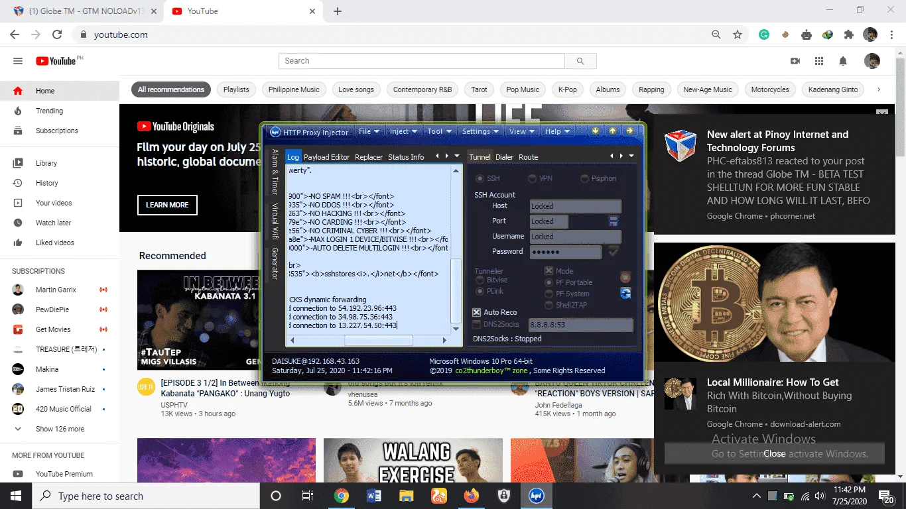This screenshot has height=509, width=906.
Task: Open the co2thunderboy zone link
Action: (x=491, y=370)
